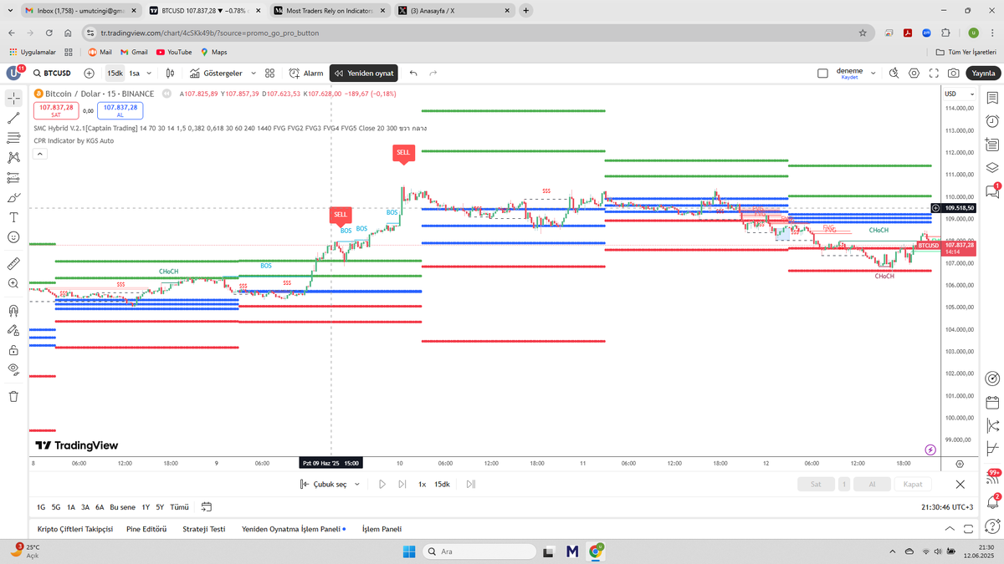Viewport: 1004px width, 564px height.
Task: Take a chart snapshot with the camera icon
Action: pos(953,73)
